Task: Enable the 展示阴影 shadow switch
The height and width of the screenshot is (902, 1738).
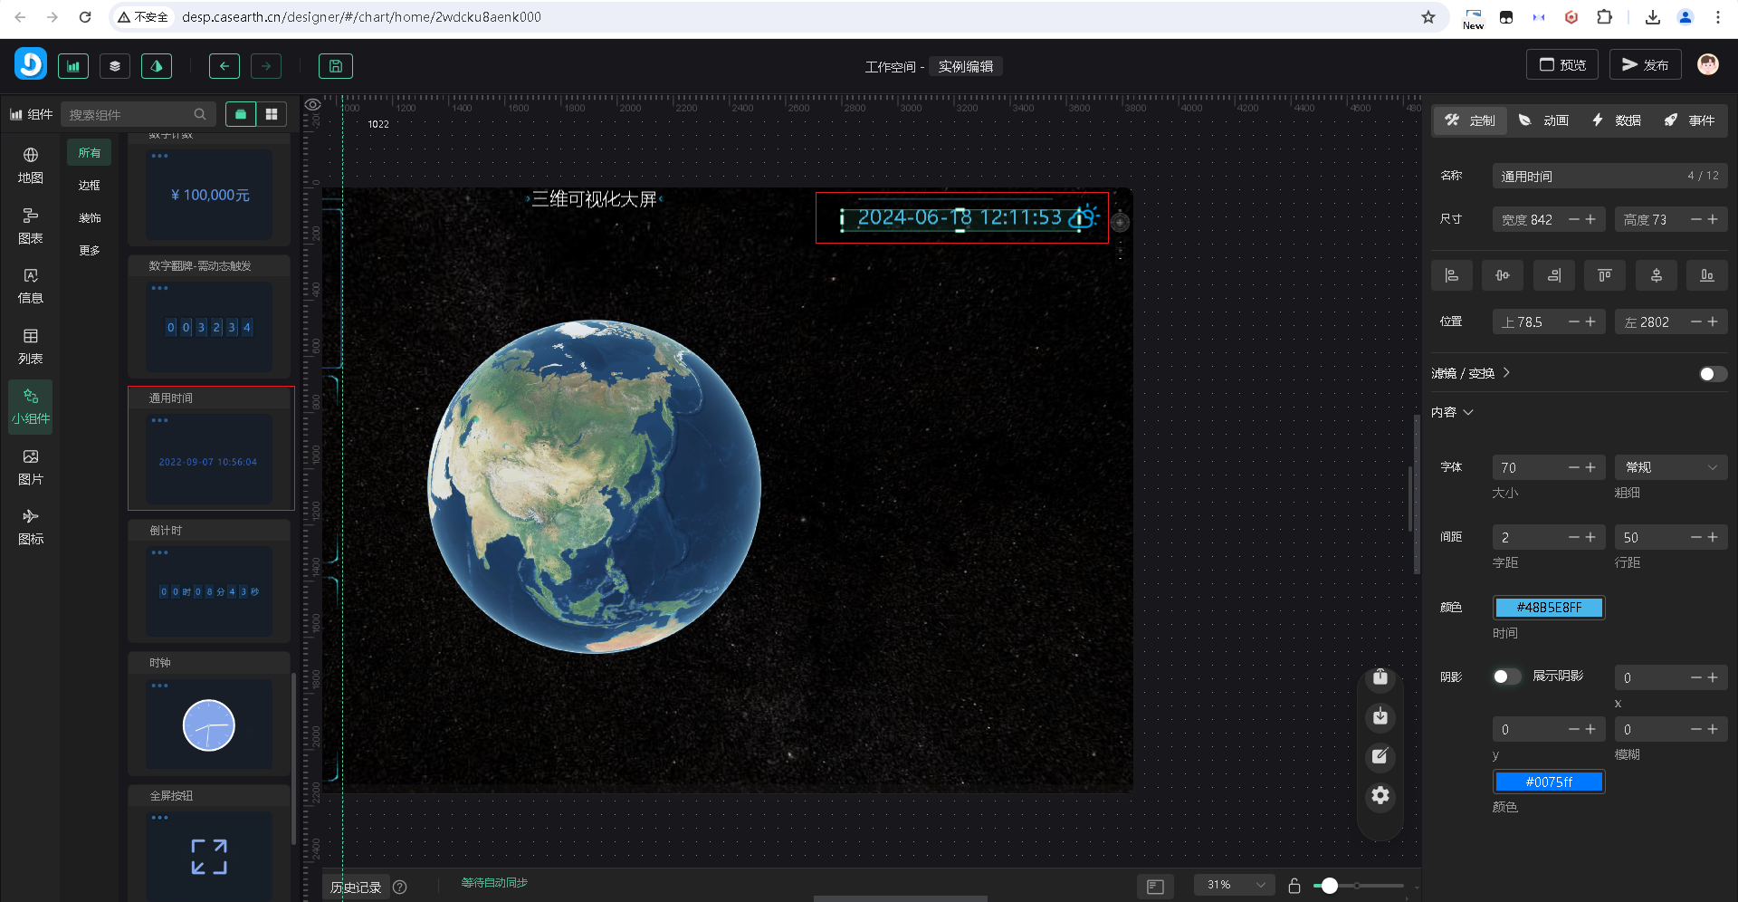Action: [1506, 676]
